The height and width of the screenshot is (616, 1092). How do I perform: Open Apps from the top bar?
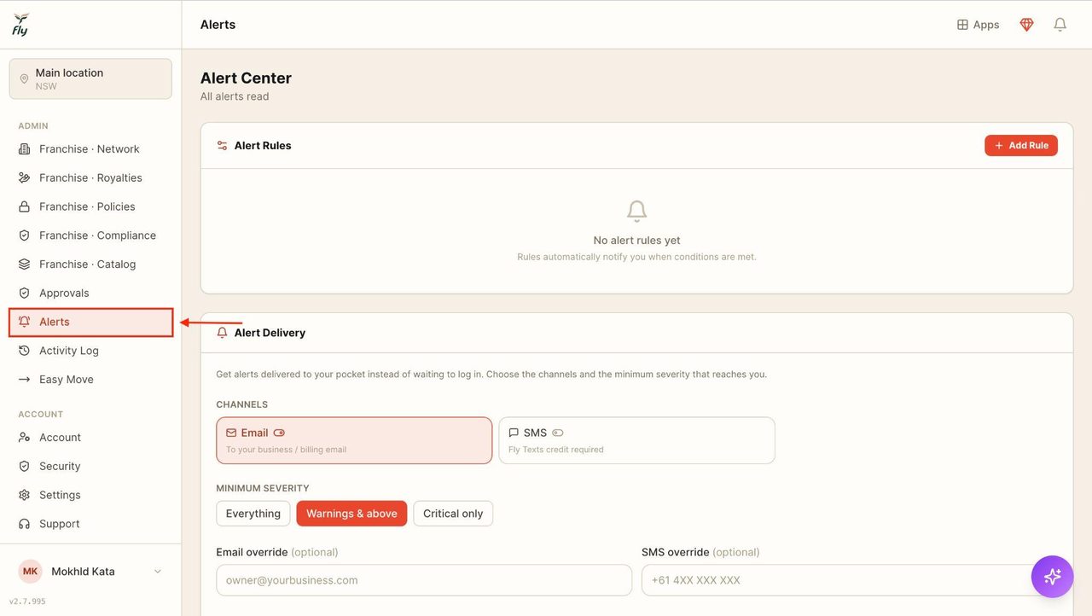(x=978, y=25)
